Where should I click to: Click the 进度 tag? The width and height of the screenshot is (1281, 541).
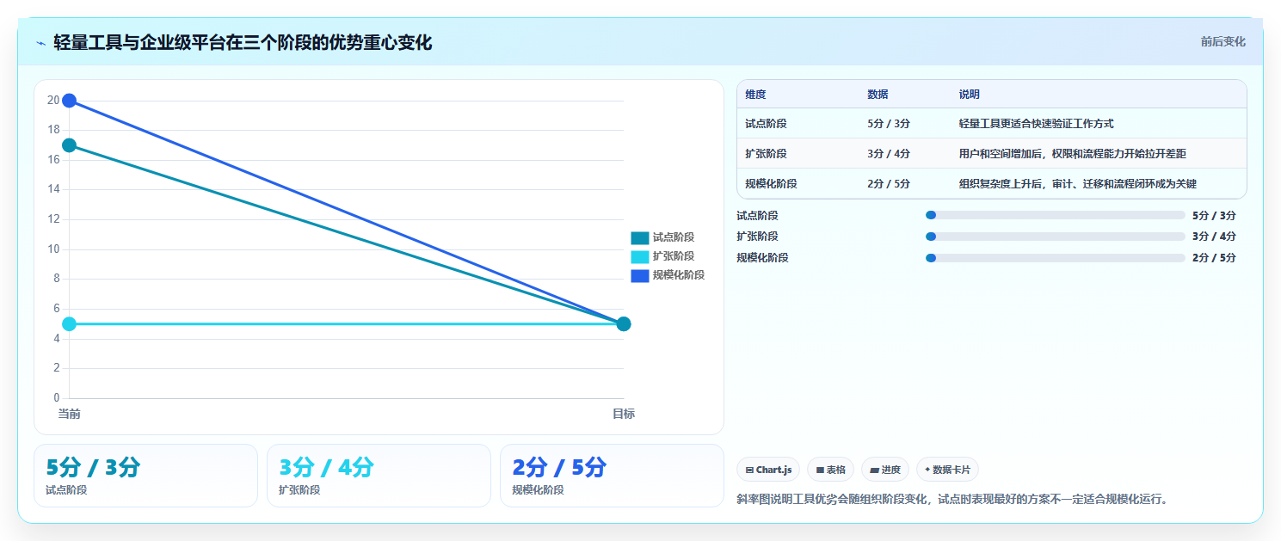click(x=884, y=470)
